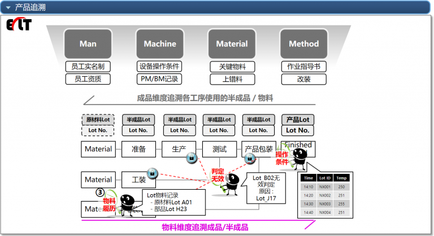Click the dashed 原材料Lot box

(98, 120)
